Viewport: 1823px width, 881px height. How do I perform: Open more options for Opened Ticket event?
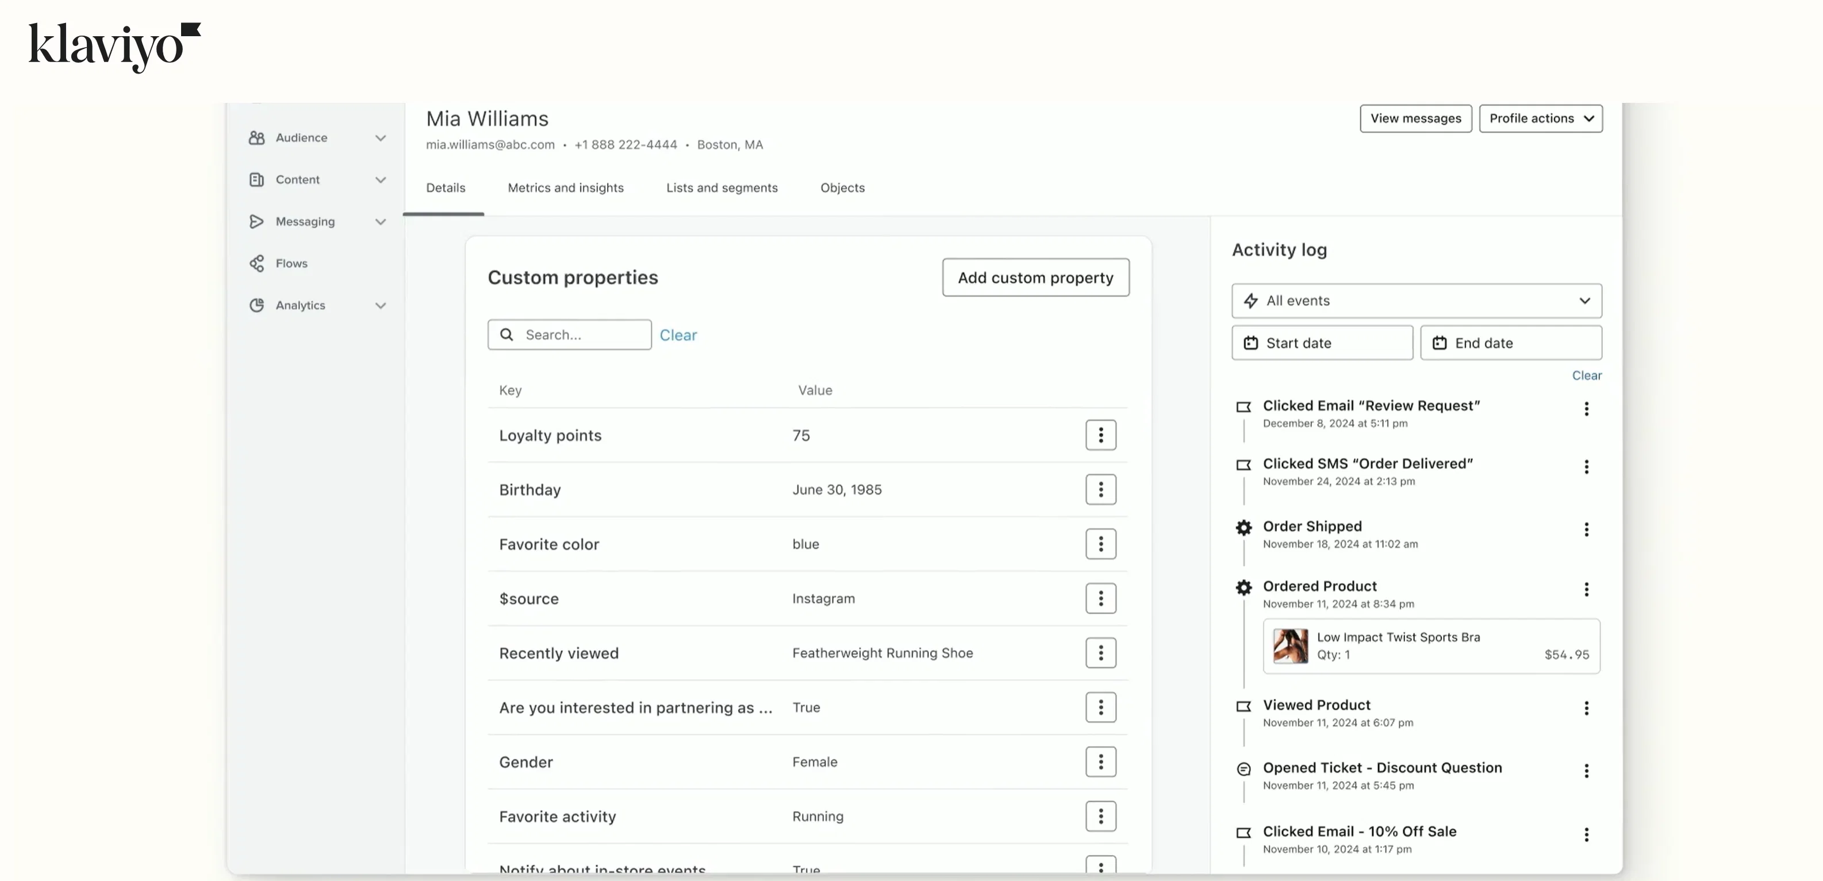[x=1586, y=771]
